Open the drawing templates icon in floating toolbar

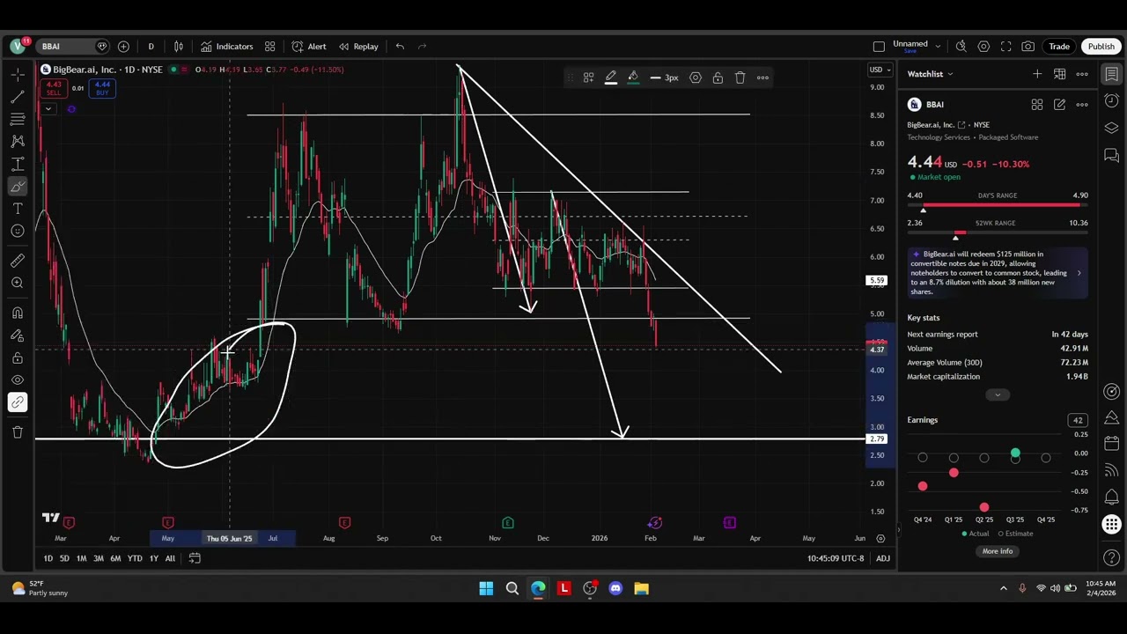[588, 77]
